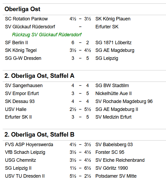Click SV Medizin Erfurt team
This screenshot has width=166, height=184.
tap(113, 117)
